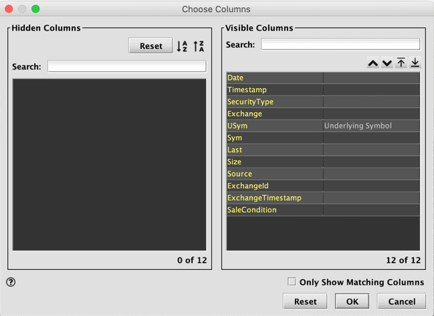This screenshot has width=434, height=316.
Task: Enable Only Show Matching Columns checkbox
Action: pos(292,282)
